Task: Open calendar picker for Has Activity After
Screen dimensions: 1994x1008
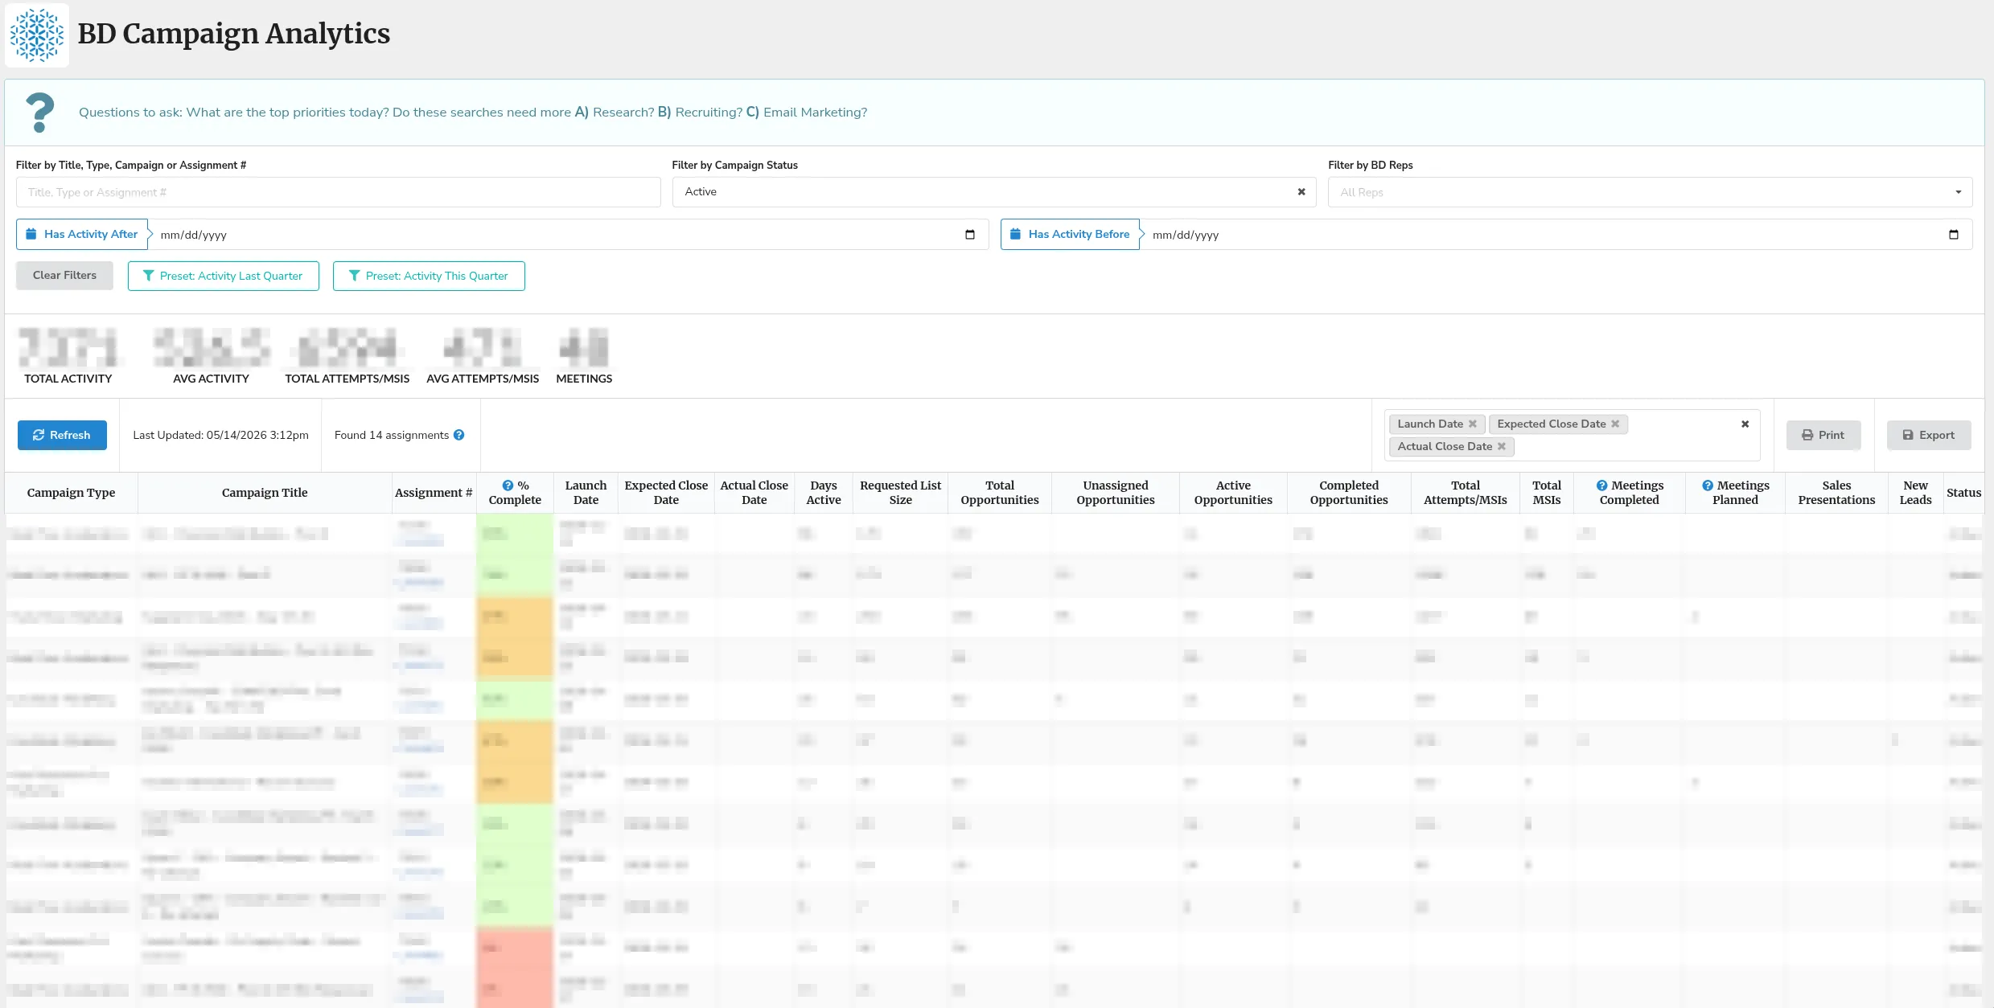Action: pos(969,235)
